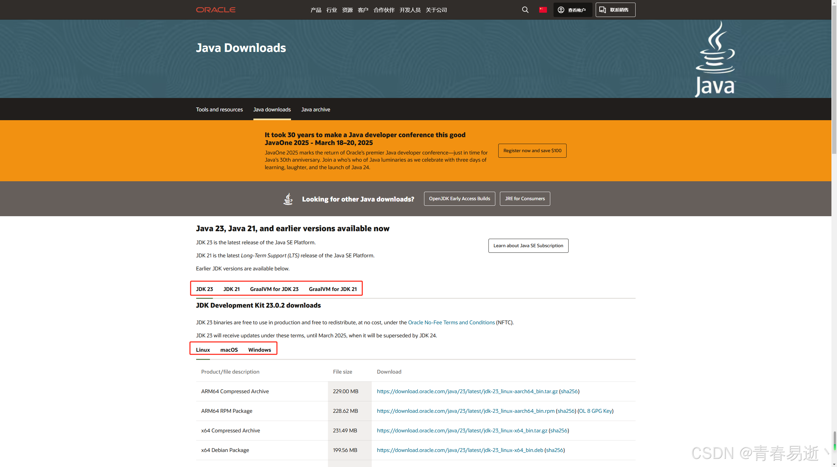The image size is (837, 467).
Task: Switch to the Windows downloads tab
Action: (x=259, y=349)
